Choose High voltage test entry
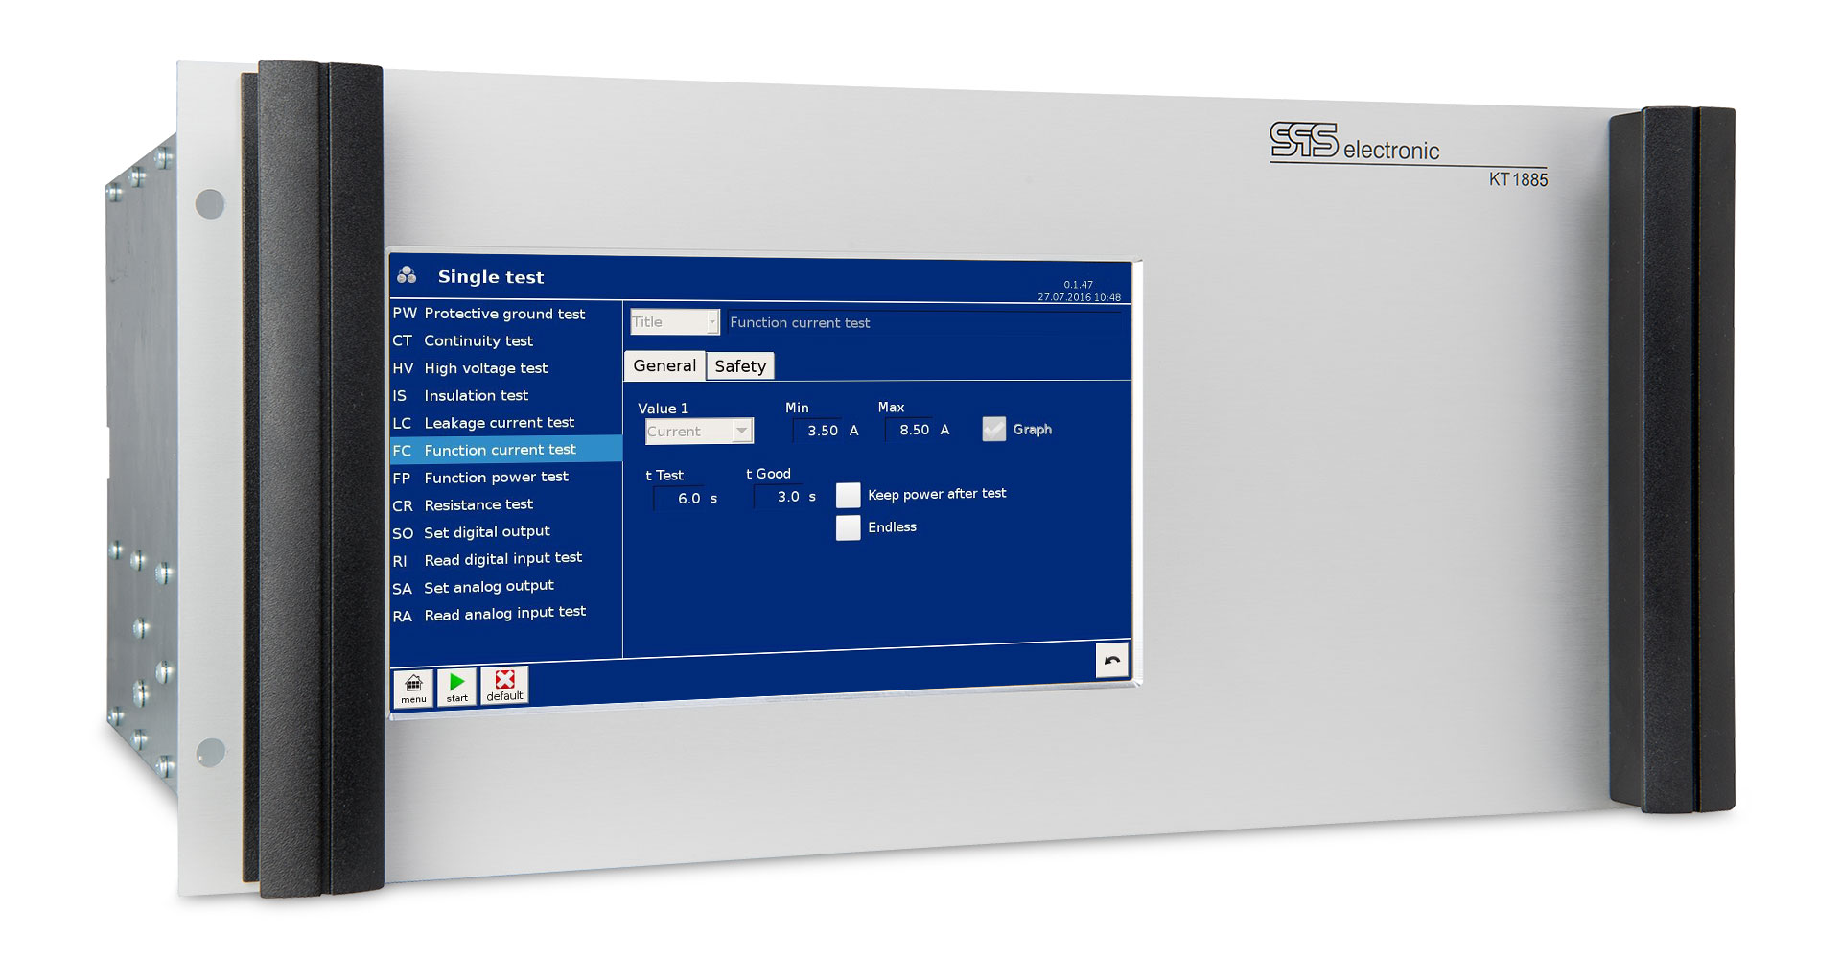The image size is (1841, 959). [x=485, y=368]
